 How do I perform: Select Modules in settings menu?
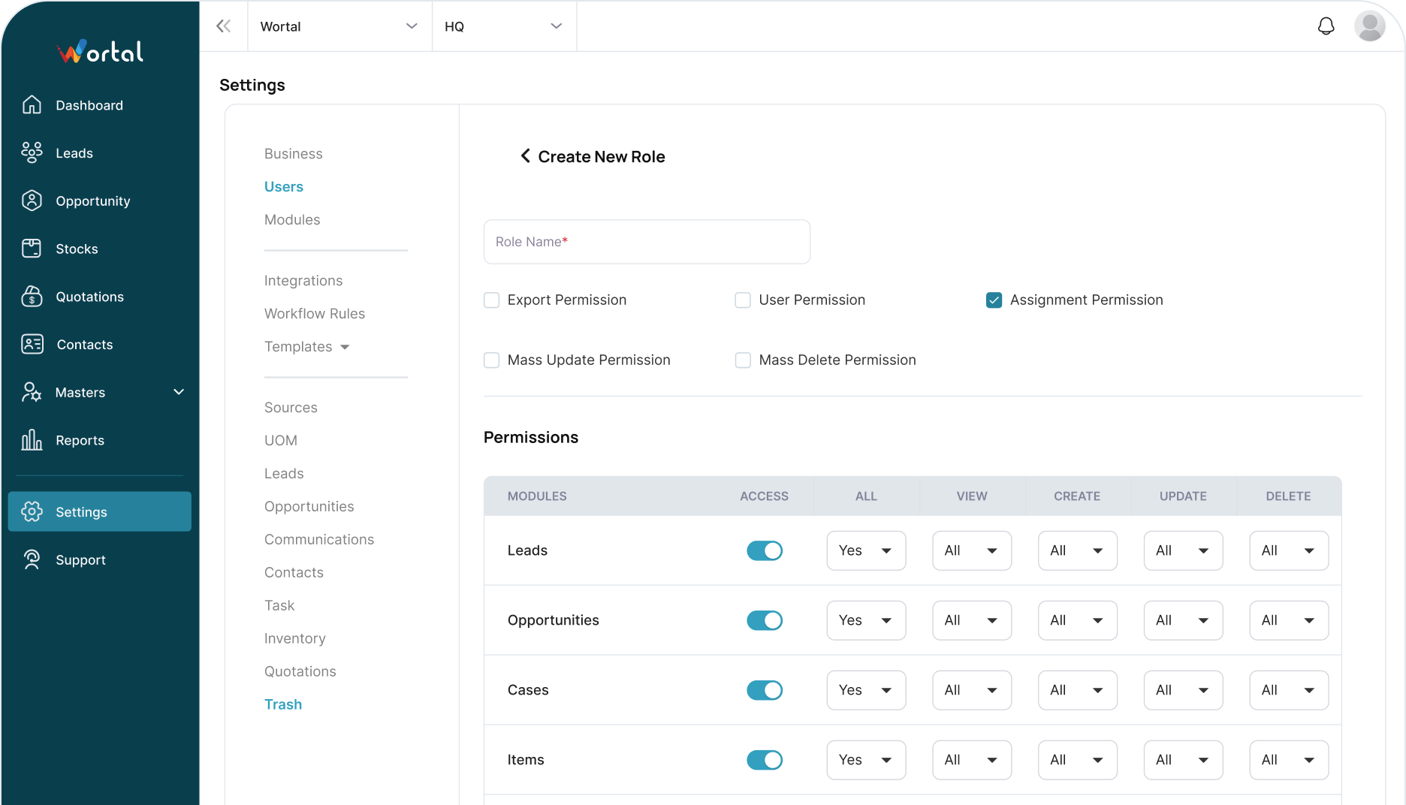291,219
